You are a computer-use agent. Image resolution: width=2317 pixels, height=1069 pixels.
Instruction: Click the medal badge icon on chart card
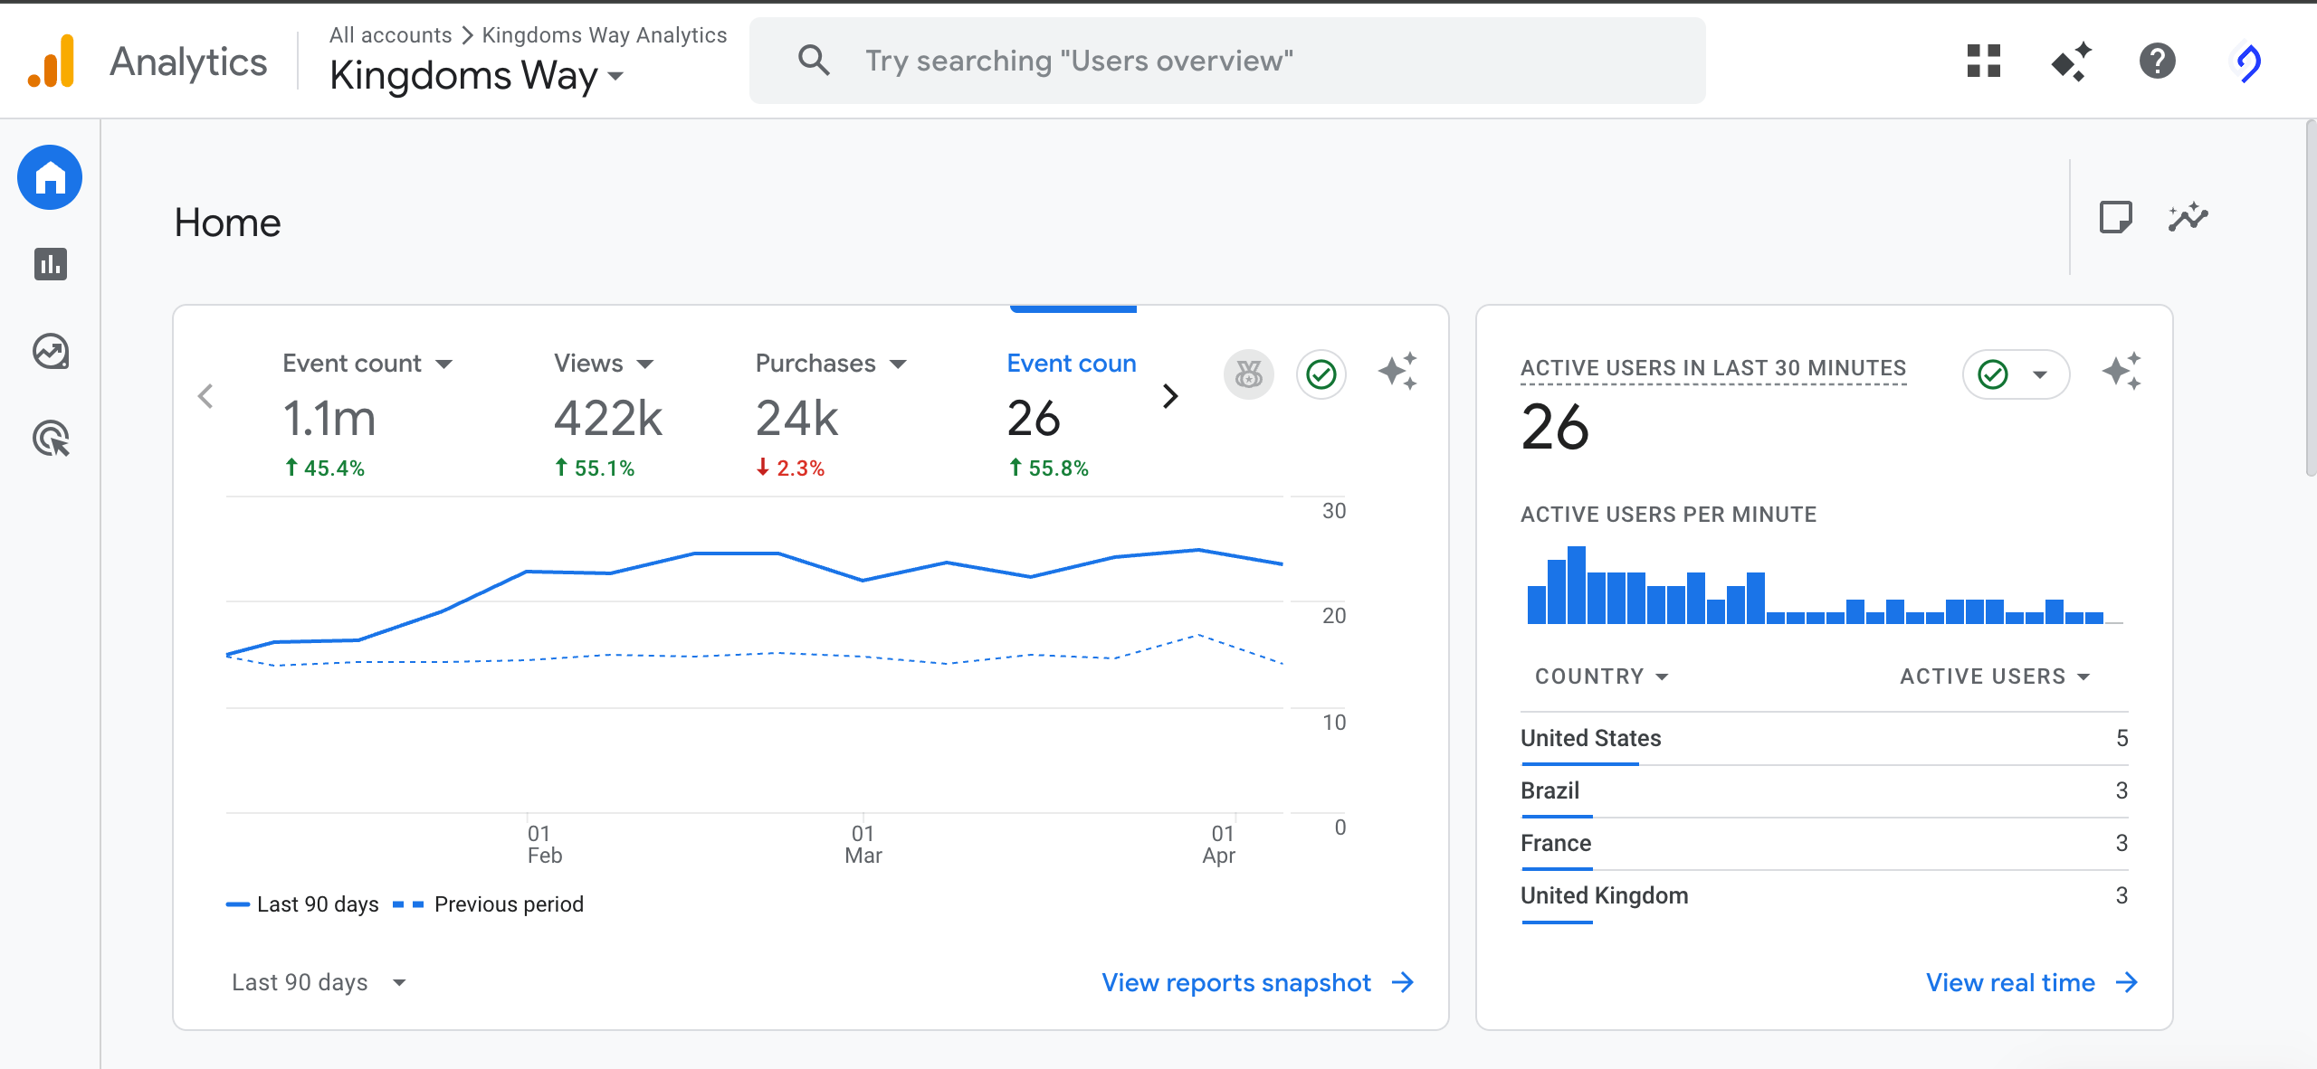coord(1249,374)
